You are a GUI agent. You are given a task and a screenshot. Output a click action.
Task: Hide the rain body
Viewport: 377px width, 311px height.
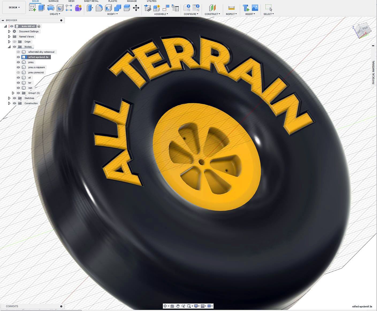18,88
